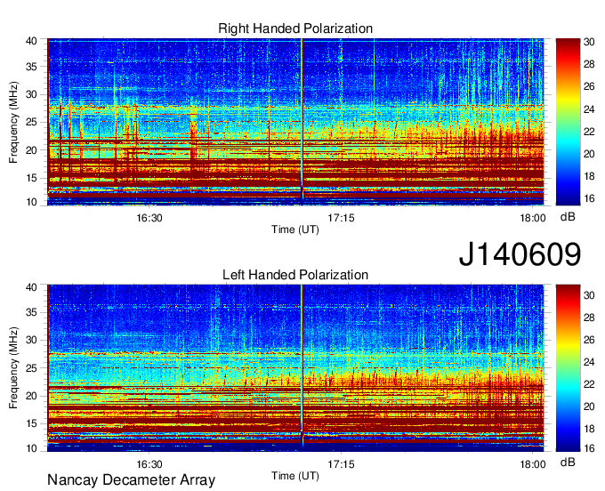Click the dB unit label below upper colorbar

coord(568,217)
